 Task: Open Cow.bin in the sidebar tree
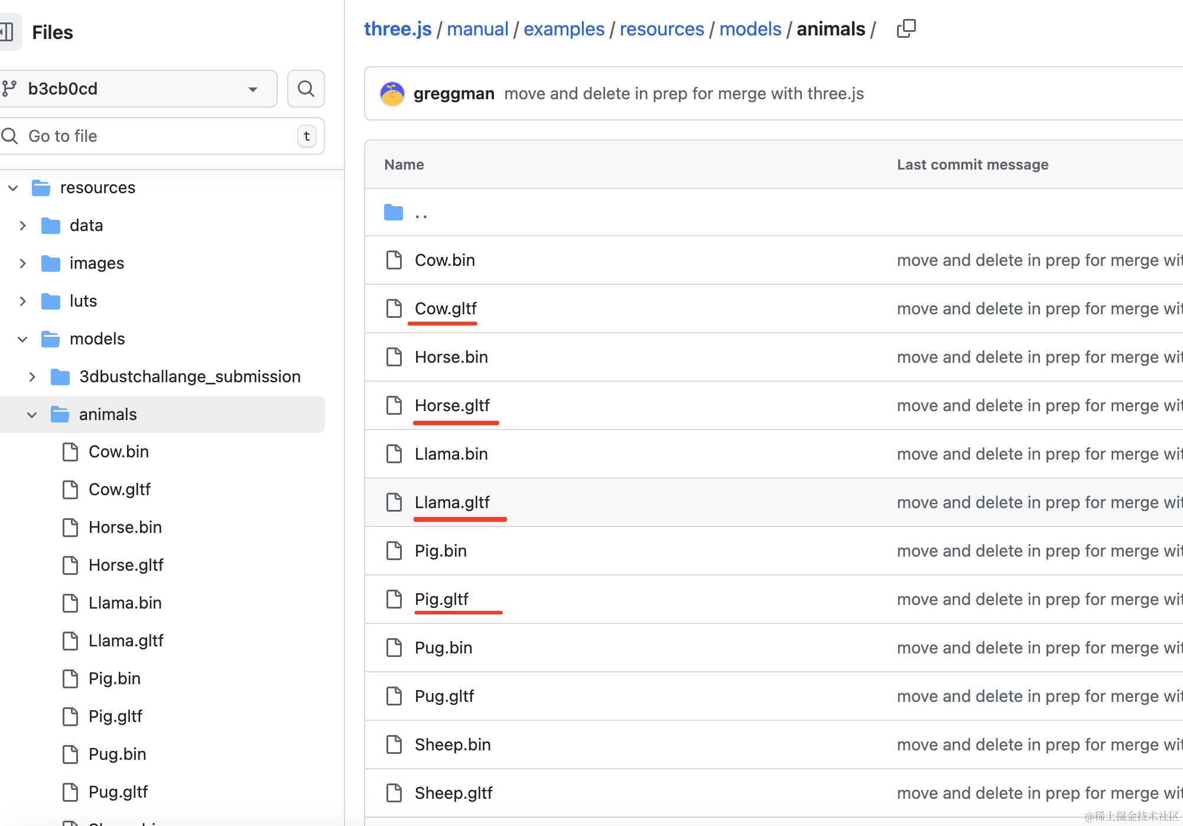coord(119,451)
